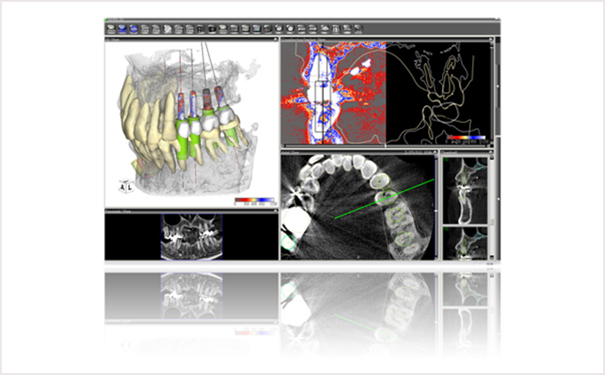
Task: Click the A/L orientation cube in 3D view
Action: (125, 186)
